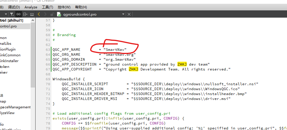
Task: Click the qgroundcontrol.pro file type icon
Action: point(59,14)
